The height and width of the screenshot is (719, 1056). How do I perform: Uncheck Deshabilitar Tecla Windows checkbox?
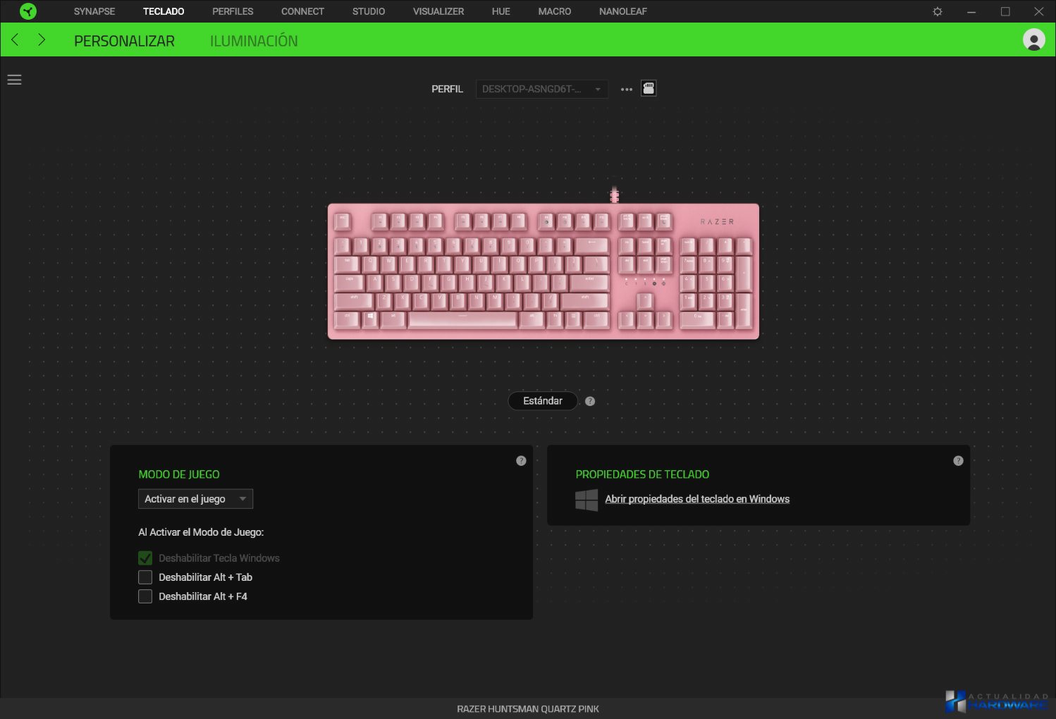[145, 558]
